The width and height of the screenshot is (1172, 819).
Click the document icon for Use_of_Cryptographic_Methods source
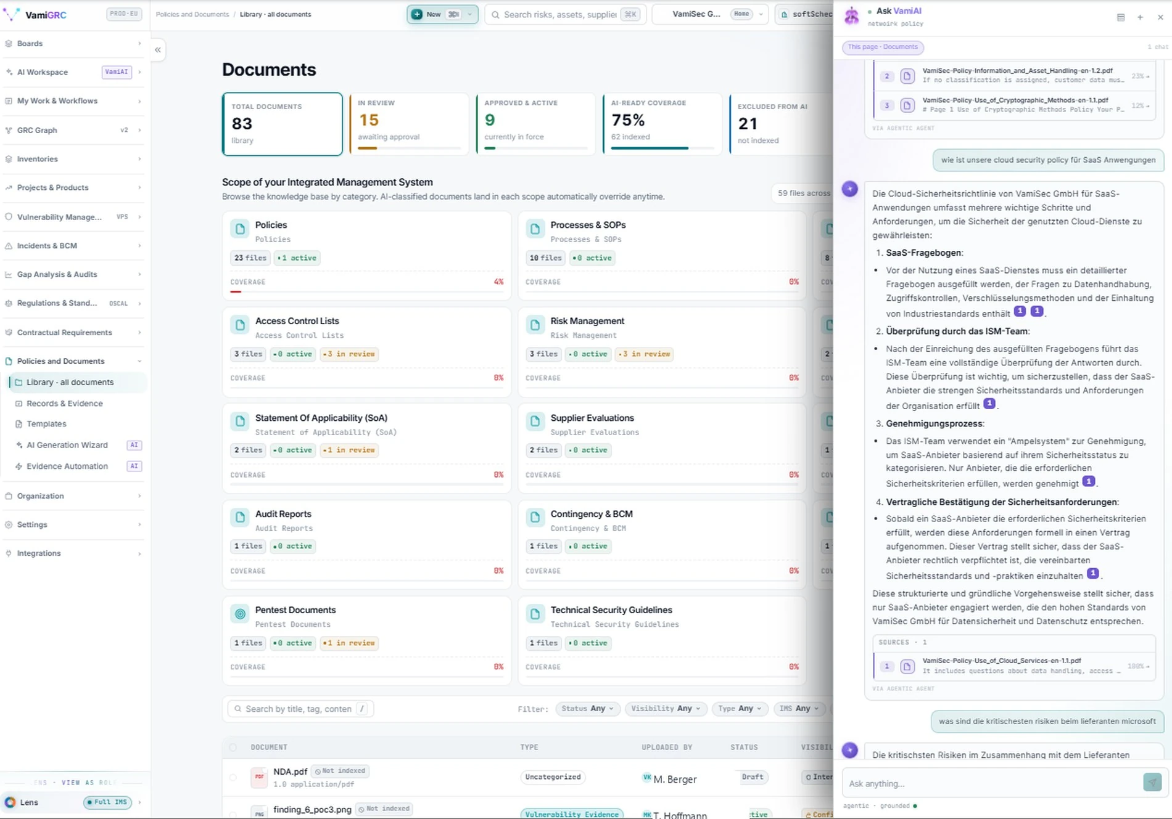[907, 105]
